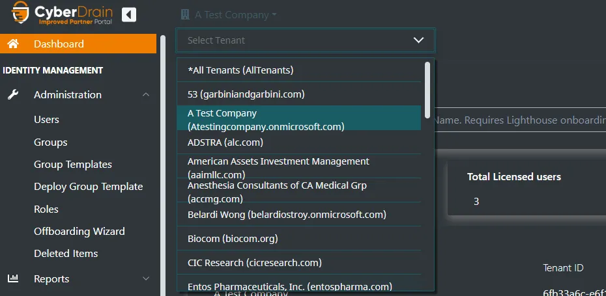
Task: Open the Offboarding Wizard
Action: tap(79, 232)
